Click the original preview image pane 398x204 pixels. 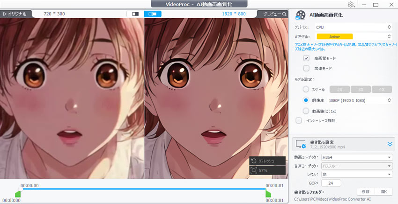pos(72,98)
